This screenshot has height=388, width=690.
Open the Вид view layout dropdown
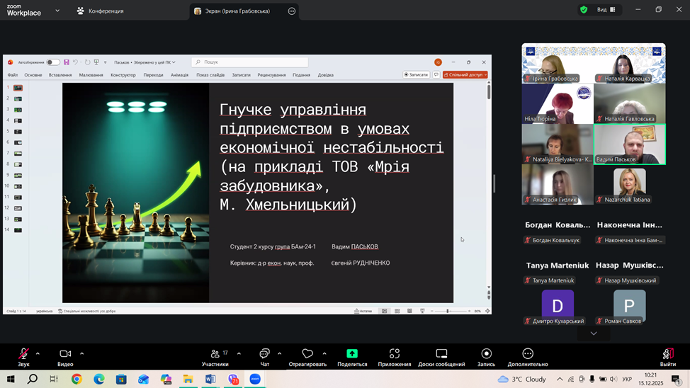606,10
